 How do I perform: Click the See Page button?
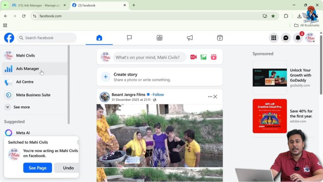38,168
